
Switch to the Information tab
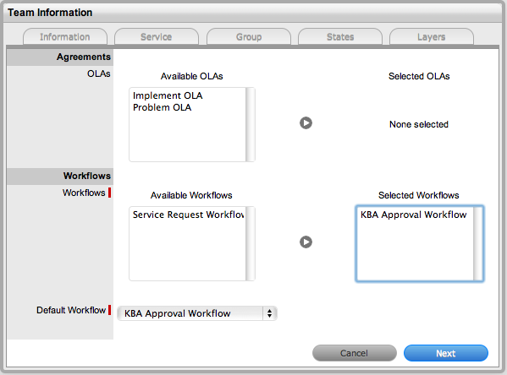(65, 37)
